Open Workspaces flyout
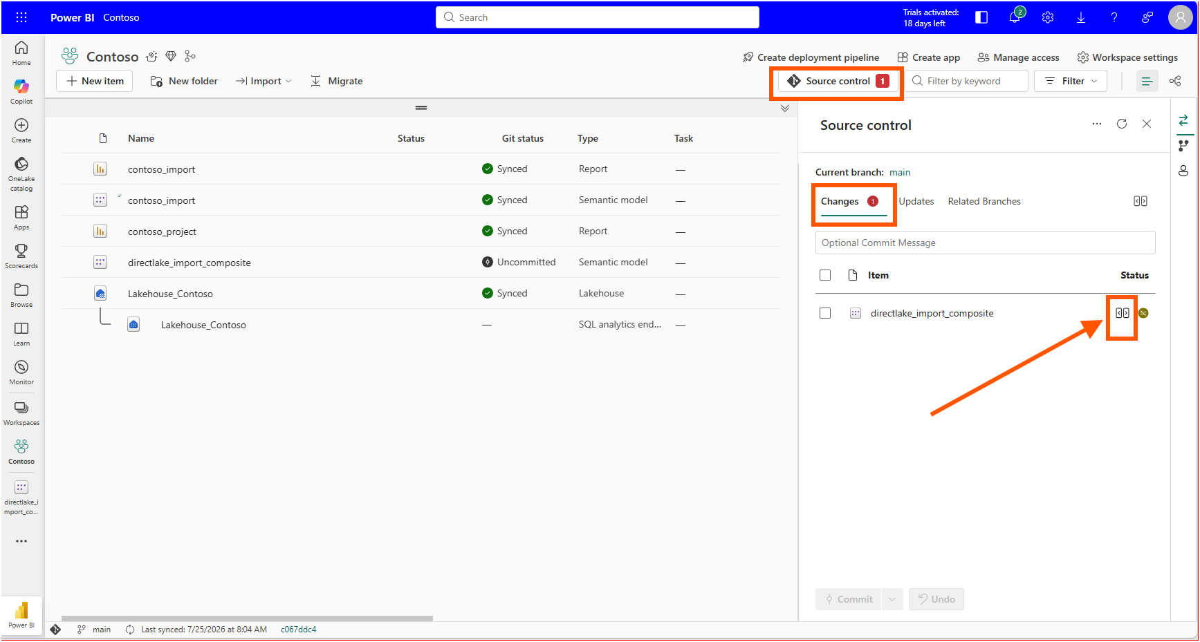 [21, 413]
